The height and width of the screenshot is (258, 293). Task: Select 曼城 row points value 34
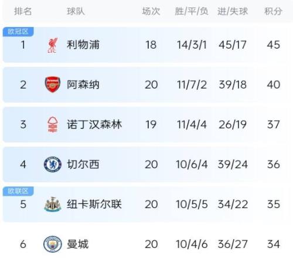274,244
